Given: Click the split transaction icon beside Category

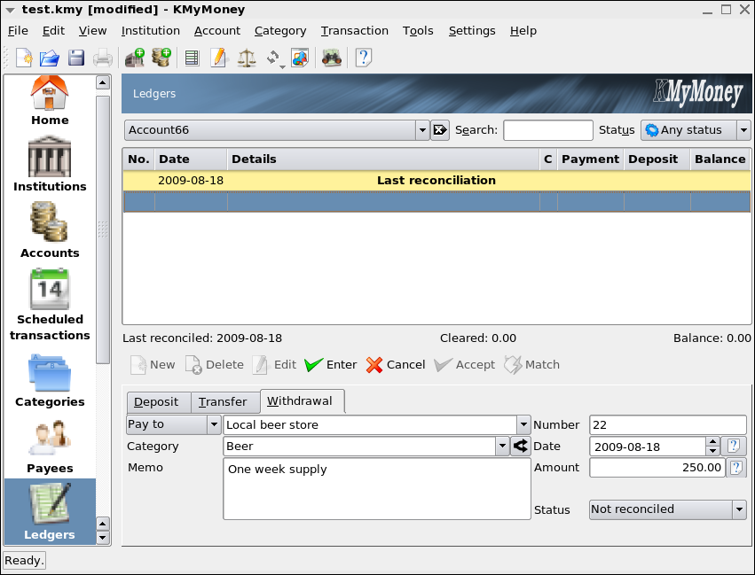Looking at the screenshot, I should (x=521, y=447).
